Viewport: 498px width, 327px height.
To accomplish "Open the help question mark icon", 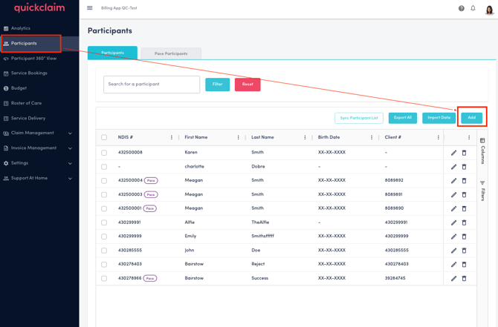I will [x=461, y=8].
